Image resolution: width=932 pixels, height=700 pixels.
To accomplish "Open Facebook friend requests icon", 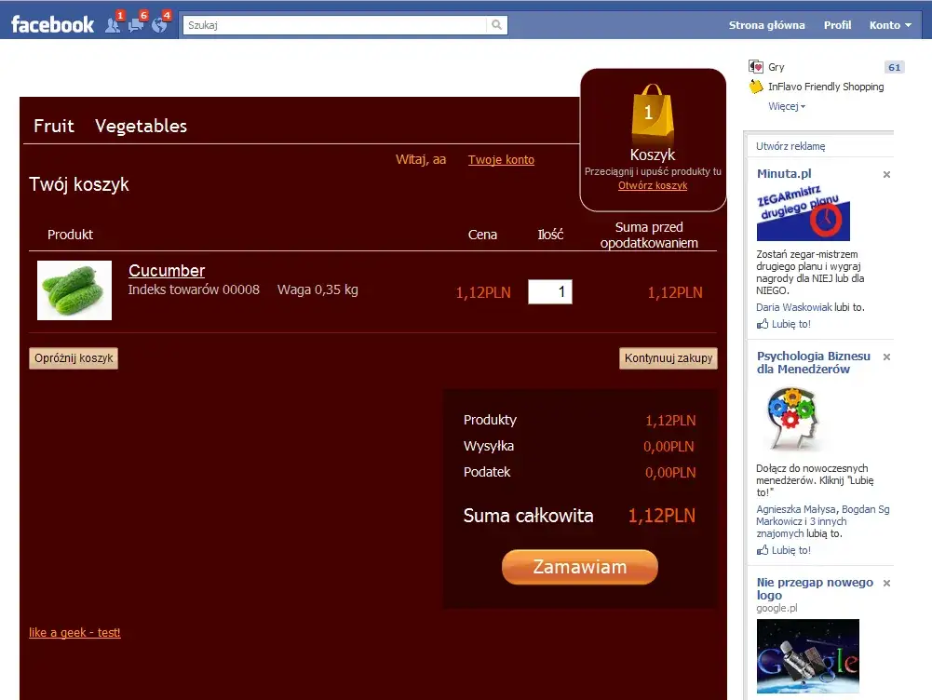I will tap(113, 25).
